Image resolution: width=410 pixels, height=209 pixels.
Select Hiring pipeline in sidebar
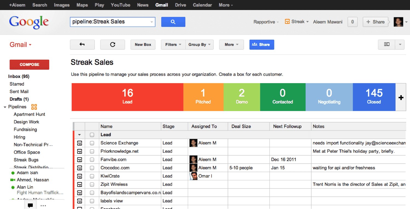click(19, 137)
